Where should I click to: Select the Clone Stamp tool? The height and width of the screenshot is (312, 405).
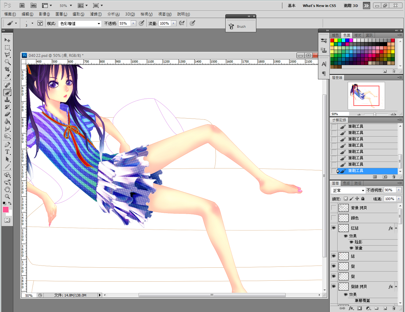(7, 100)
